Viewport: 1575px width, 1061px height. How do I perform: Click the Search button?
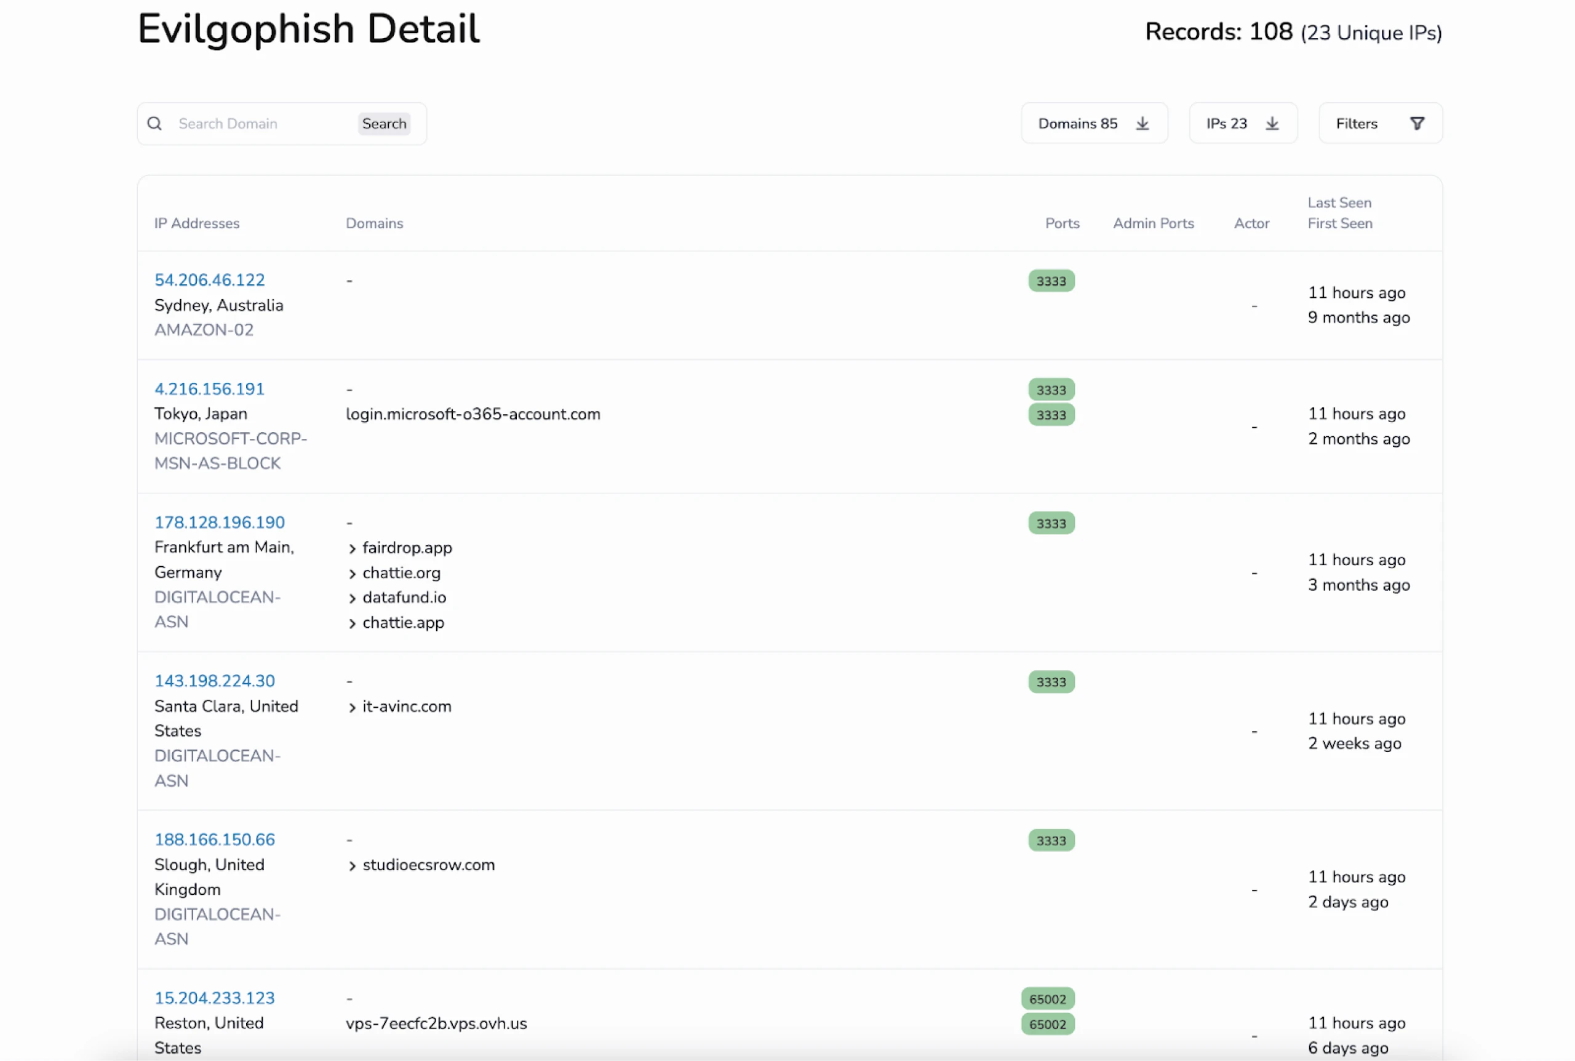[x=384, y=124]
